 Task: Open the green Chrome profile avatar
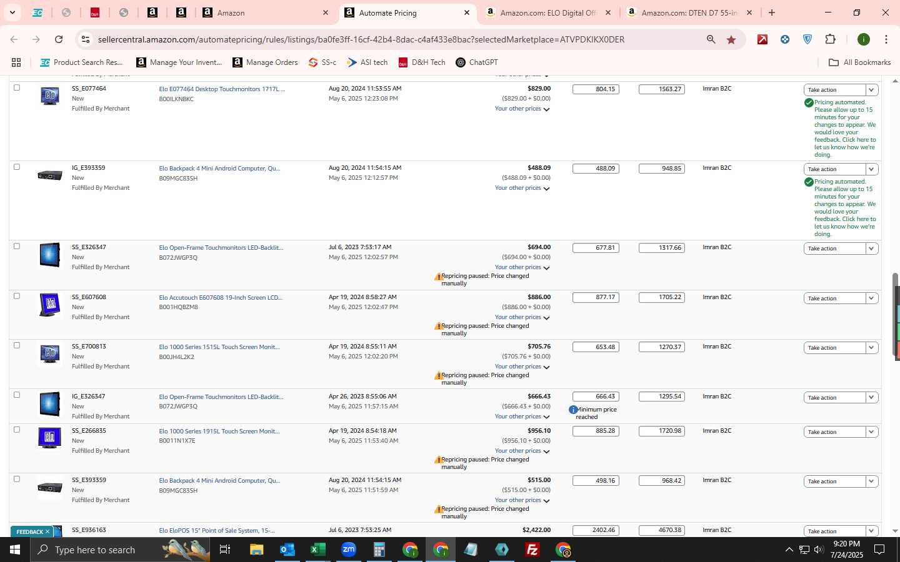(864, 39)
